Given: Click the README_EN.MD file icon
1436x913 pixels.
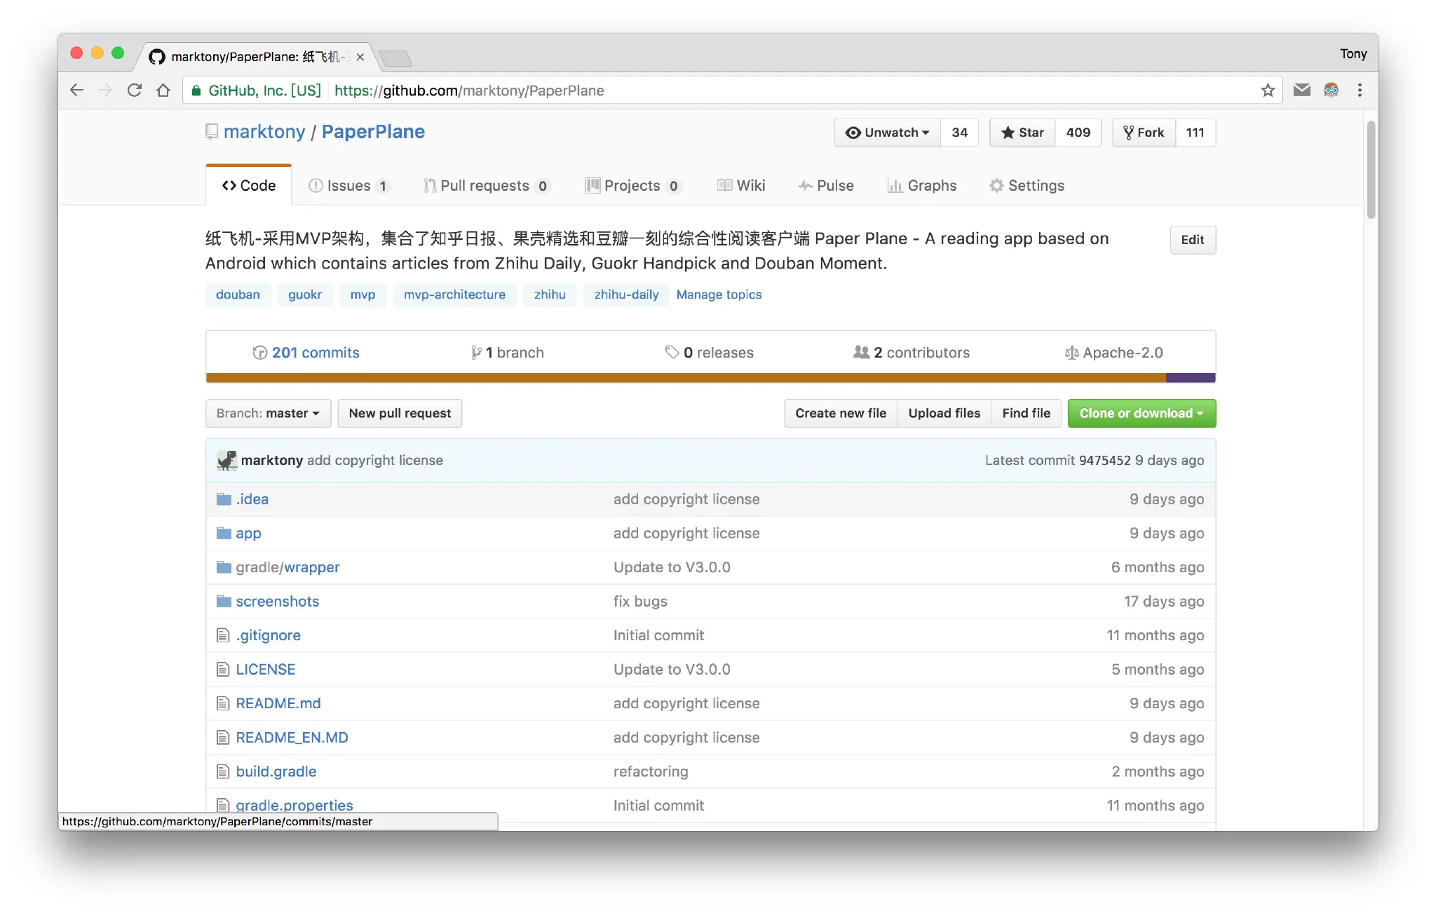Looking at the screenshot, I should [223, 738].
